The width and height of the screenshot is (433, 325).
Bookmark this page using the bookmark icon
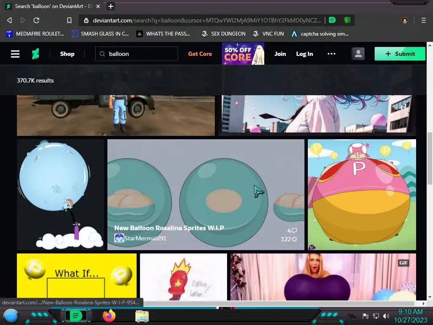(69, 20)
